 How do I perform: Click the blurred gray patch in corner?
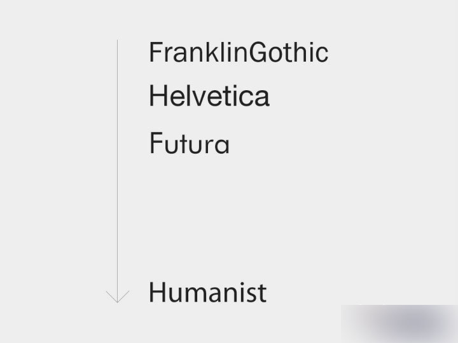click(399, 324)
